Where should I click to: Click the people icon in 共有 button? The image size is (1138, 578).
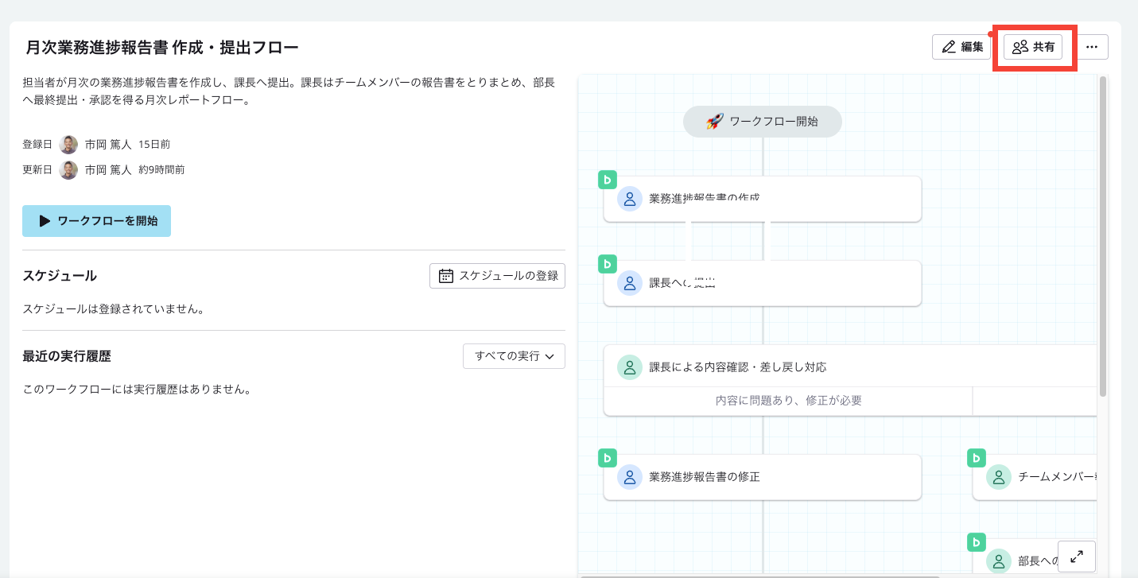[x=1020, y=47]
